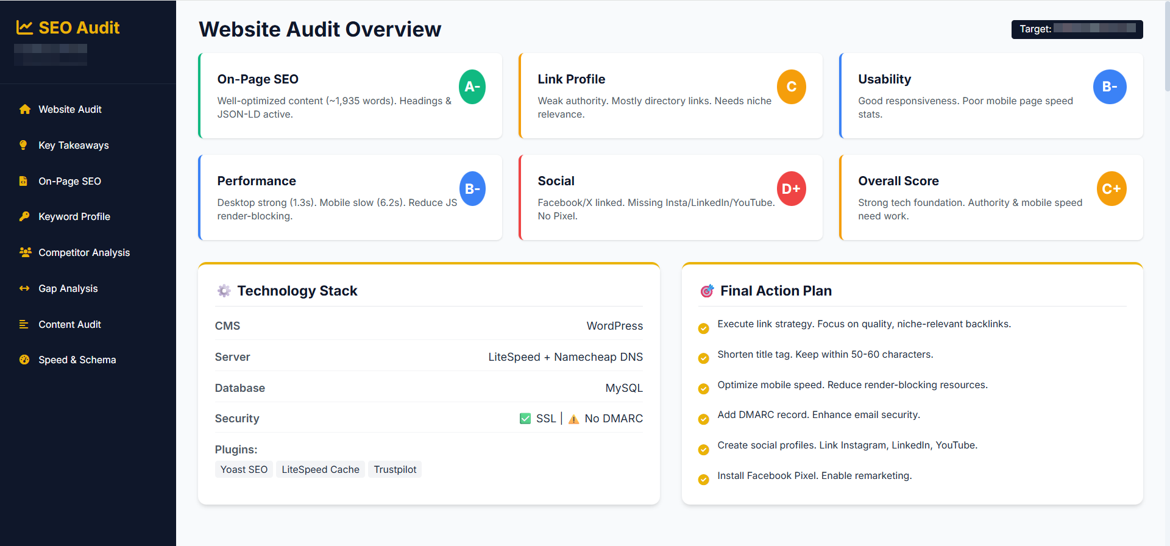This screenshot has height=546, width=1170.
Task: Click the Trustpilot plugin tag
Action: [395, 469]
